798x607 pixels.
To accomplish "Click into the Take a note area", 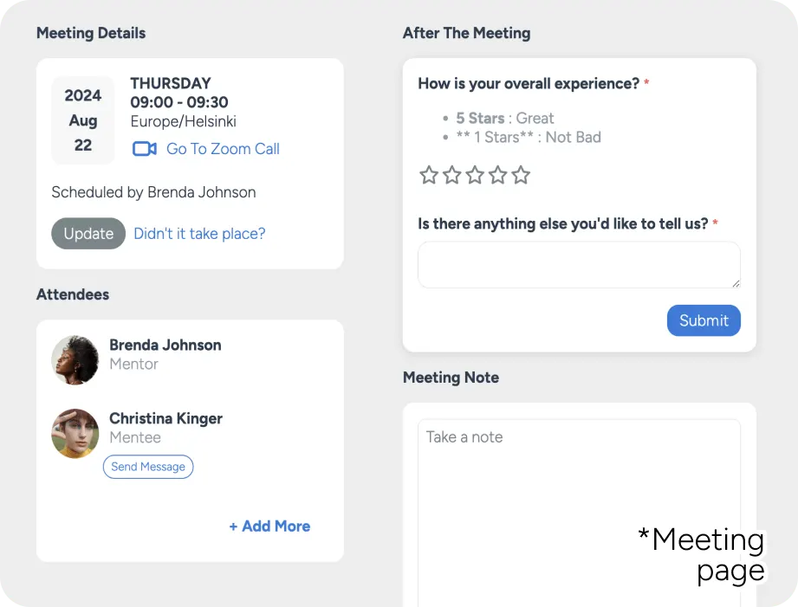I will point(579,513).
